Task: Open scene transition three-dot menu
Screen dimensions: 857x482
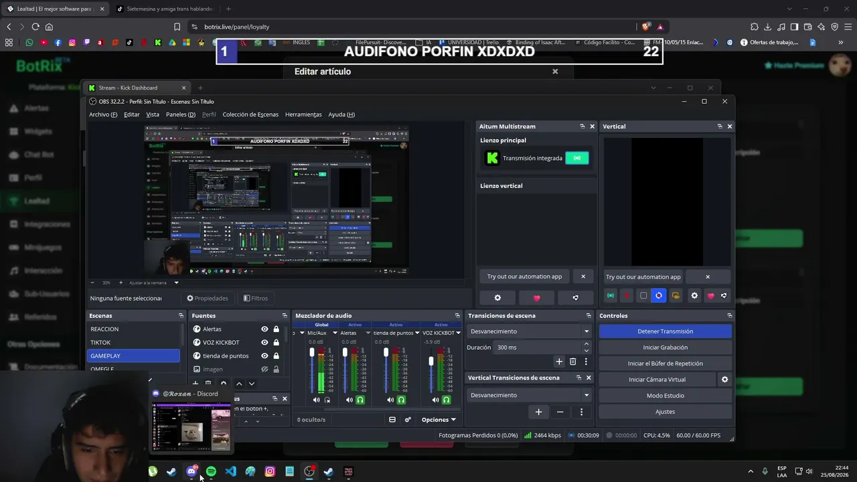Action: click(586, 361)
